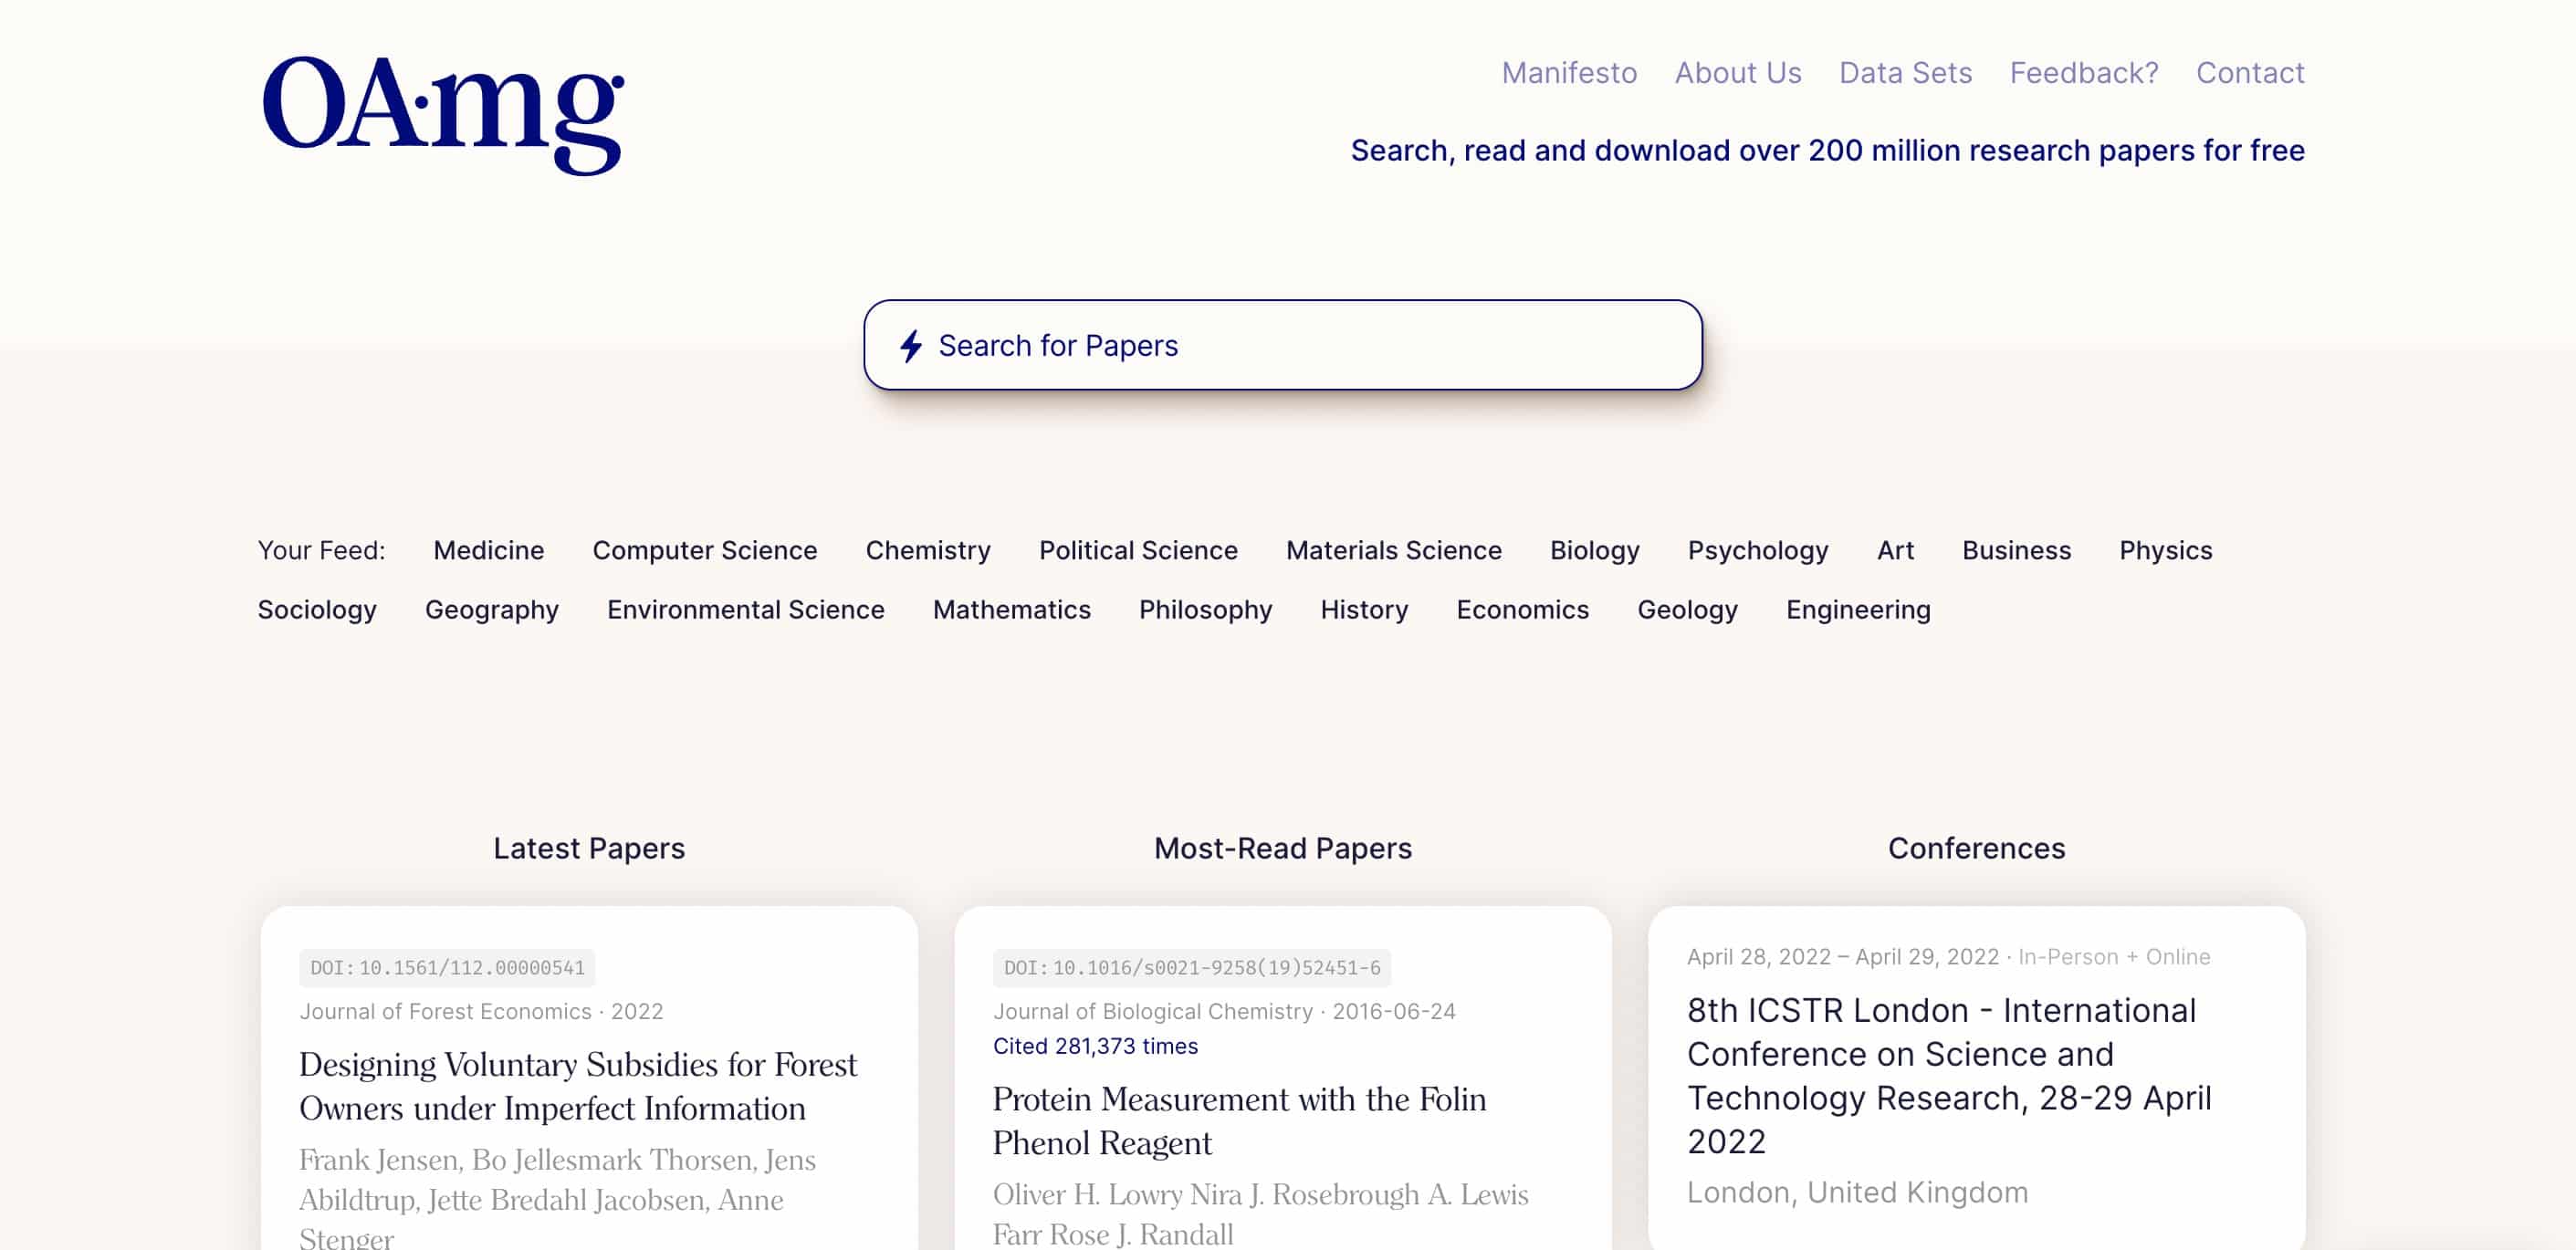Click DOI 10.1561/112.00000541 label
The height and width of the screenshot is (1250, 2576).
(x=447, y=967)
